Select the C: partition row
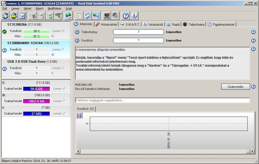Viewport: 259px width, 164px height. click(36, 86)
